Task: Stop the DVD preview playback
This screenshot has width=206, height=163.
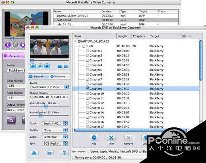Action: pyautogui.click(x=47, y=66)
